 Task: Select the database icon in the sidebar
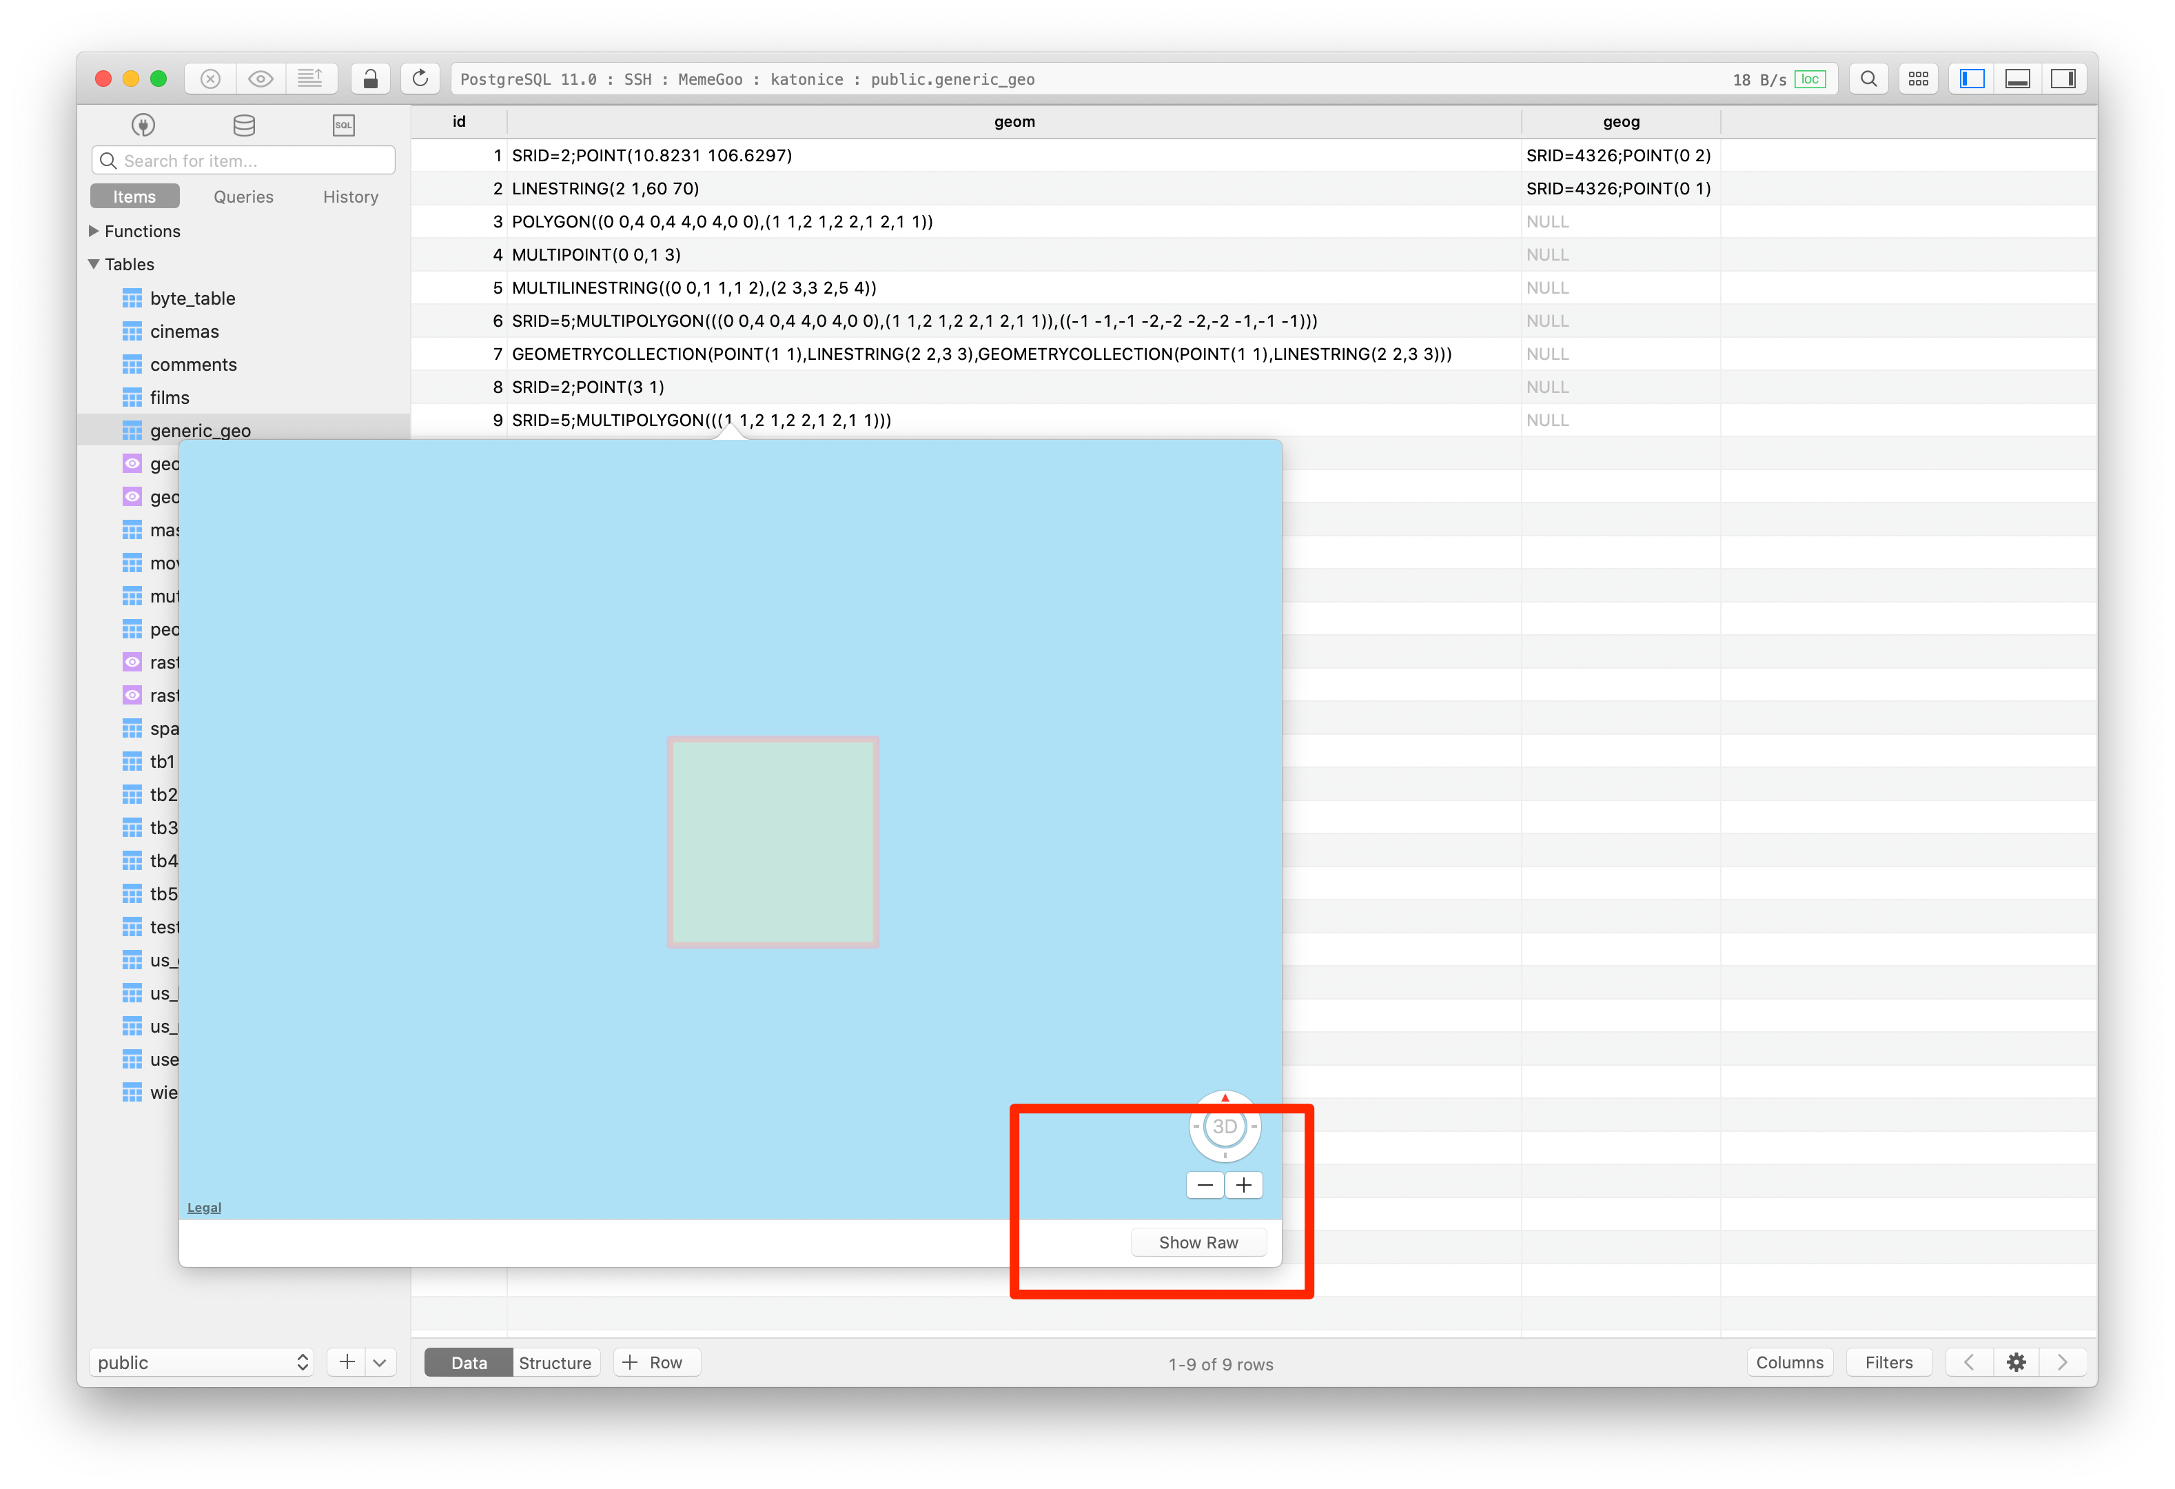243,125
